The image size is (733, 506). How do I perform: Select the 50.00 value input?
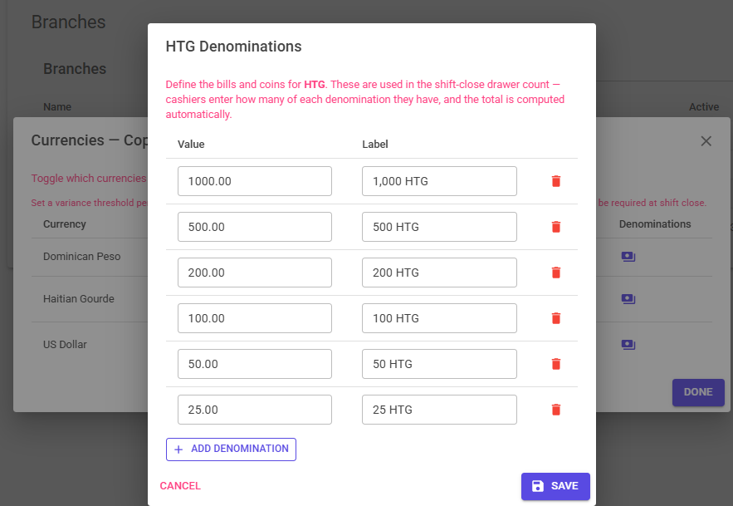point(255,364)
